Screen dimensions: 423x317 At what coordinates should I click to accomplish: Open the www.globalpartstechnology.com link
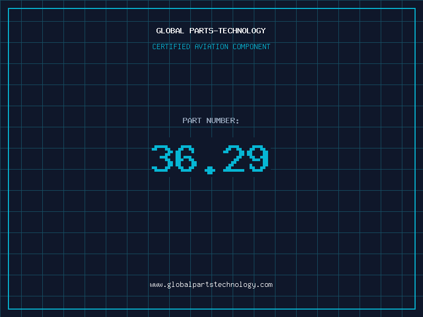tap(211, 285)
